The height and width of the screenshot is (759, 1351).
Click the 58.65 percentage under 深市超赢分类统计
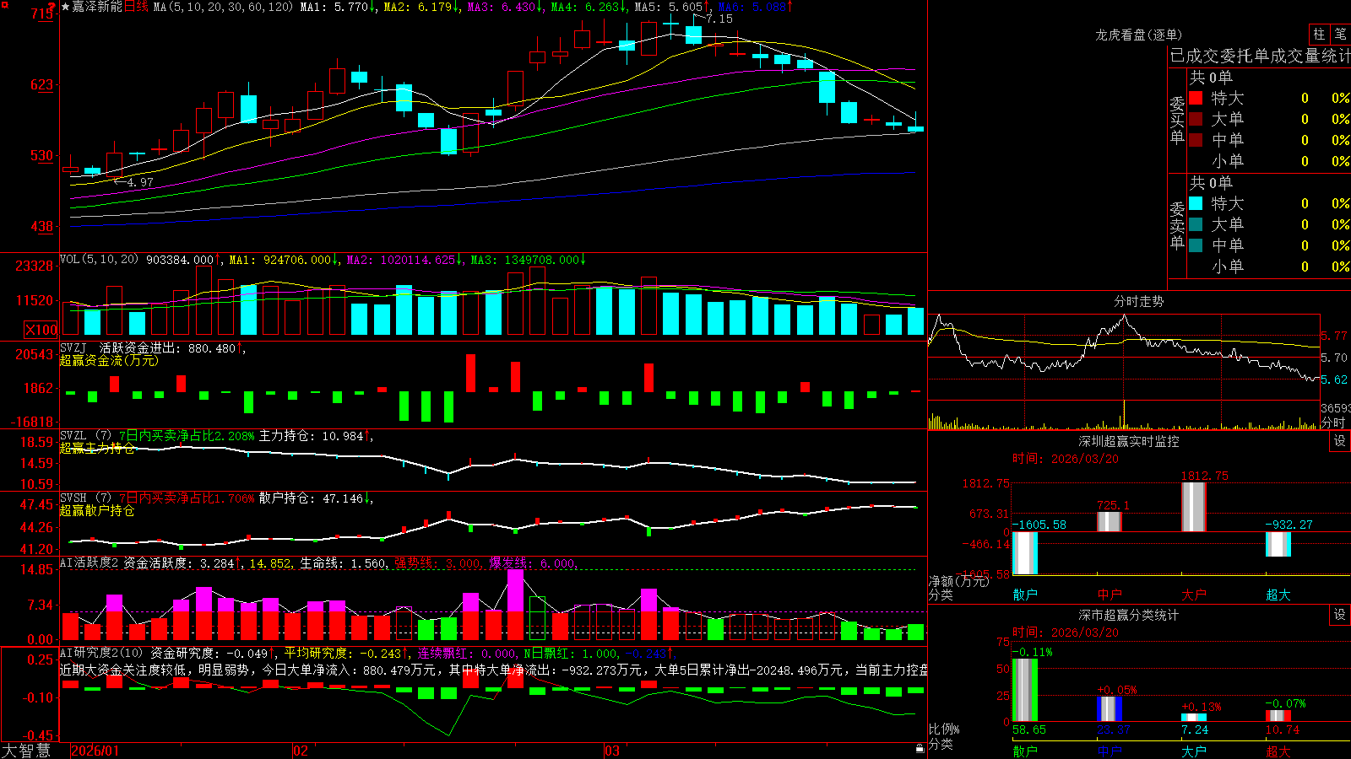tap(1029, 729)
